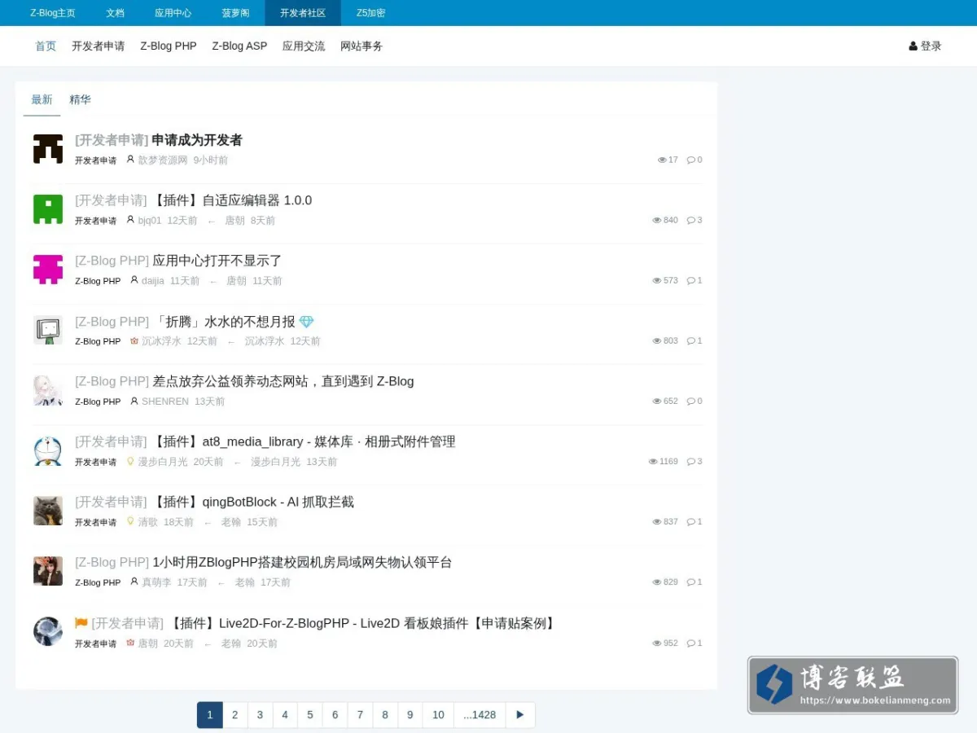Click comment icon on qingBotBlock post row
The width and height of the screenshot is (977, 733).
click(x=691, y=521)
